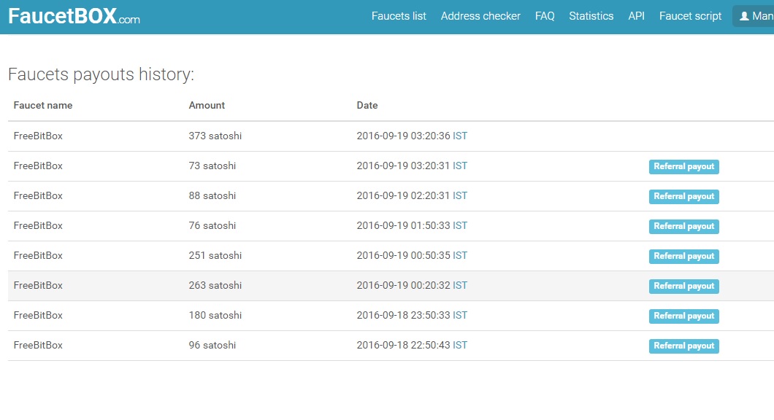Click Referral payout badge for 263 satoshi
Viewport: 774px width, 420px height.
point(683,287)
